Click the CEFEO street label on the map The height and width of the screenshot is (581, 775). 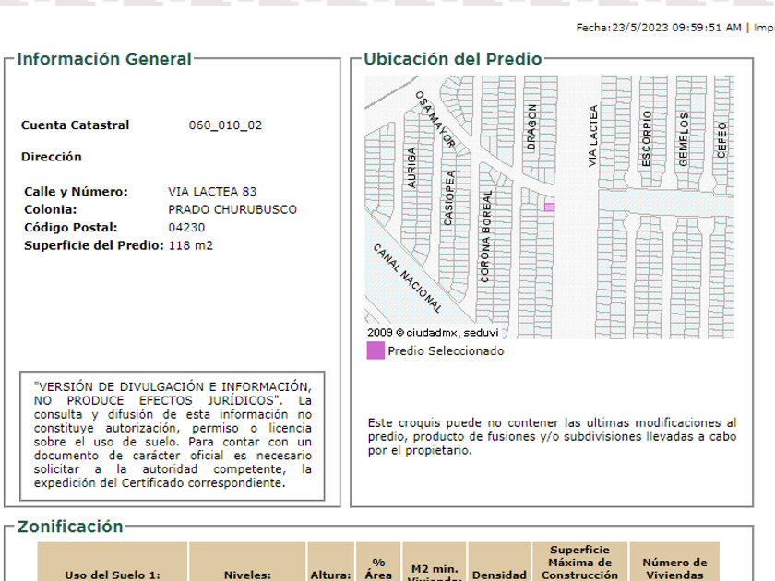pos(721,140)
